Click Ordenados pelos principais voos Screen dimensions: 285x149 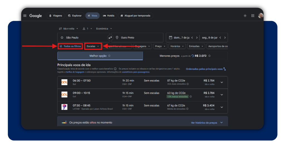204,69
